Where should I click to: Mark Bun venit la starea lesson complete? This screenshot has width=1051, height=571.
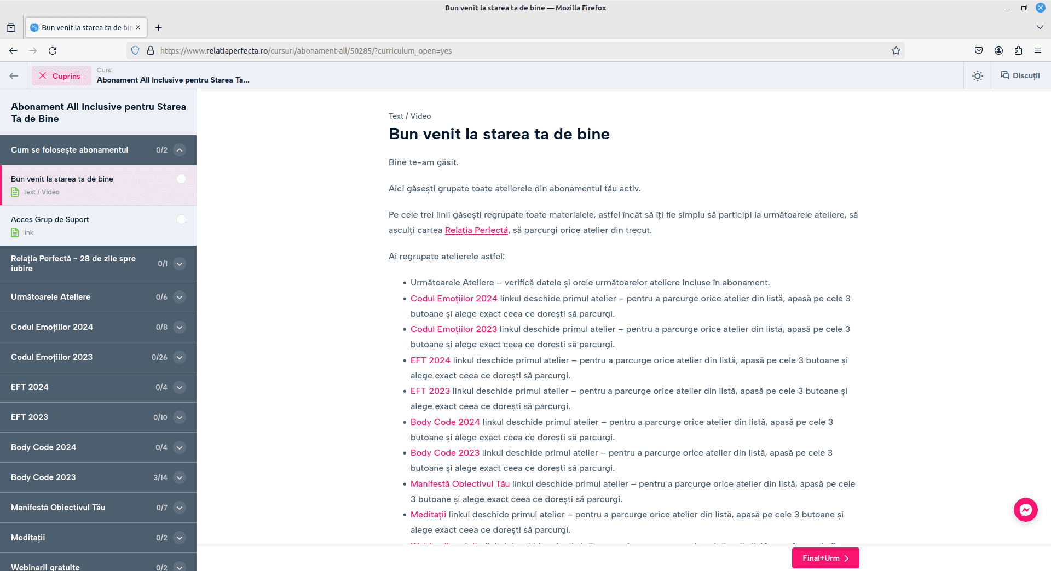[181, 179]
